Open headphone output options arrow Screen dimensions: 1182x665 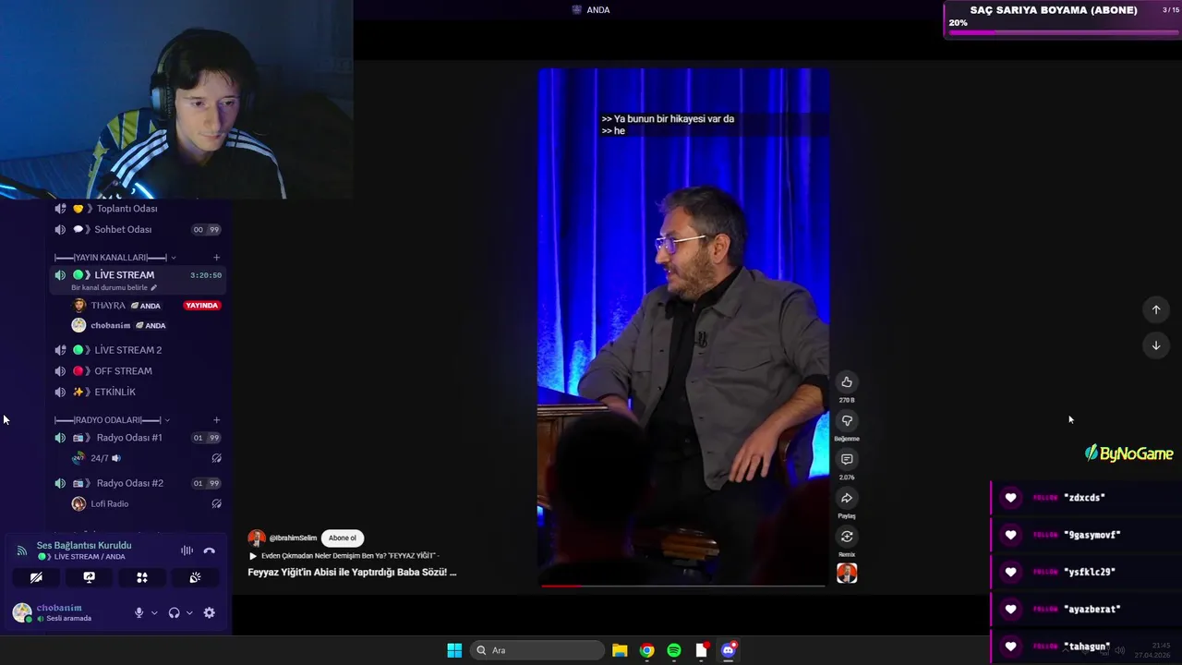click(x=189, y=612)
